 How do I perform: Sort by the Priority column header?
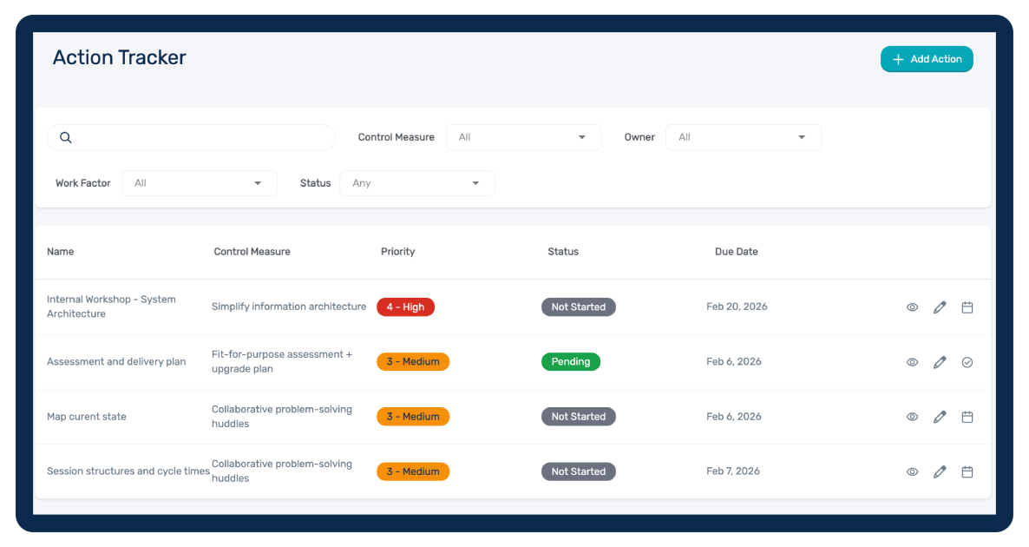pos(397,252)
